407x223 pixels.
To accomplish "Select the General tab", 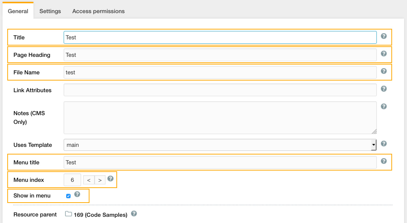I will tap(18, 11).
